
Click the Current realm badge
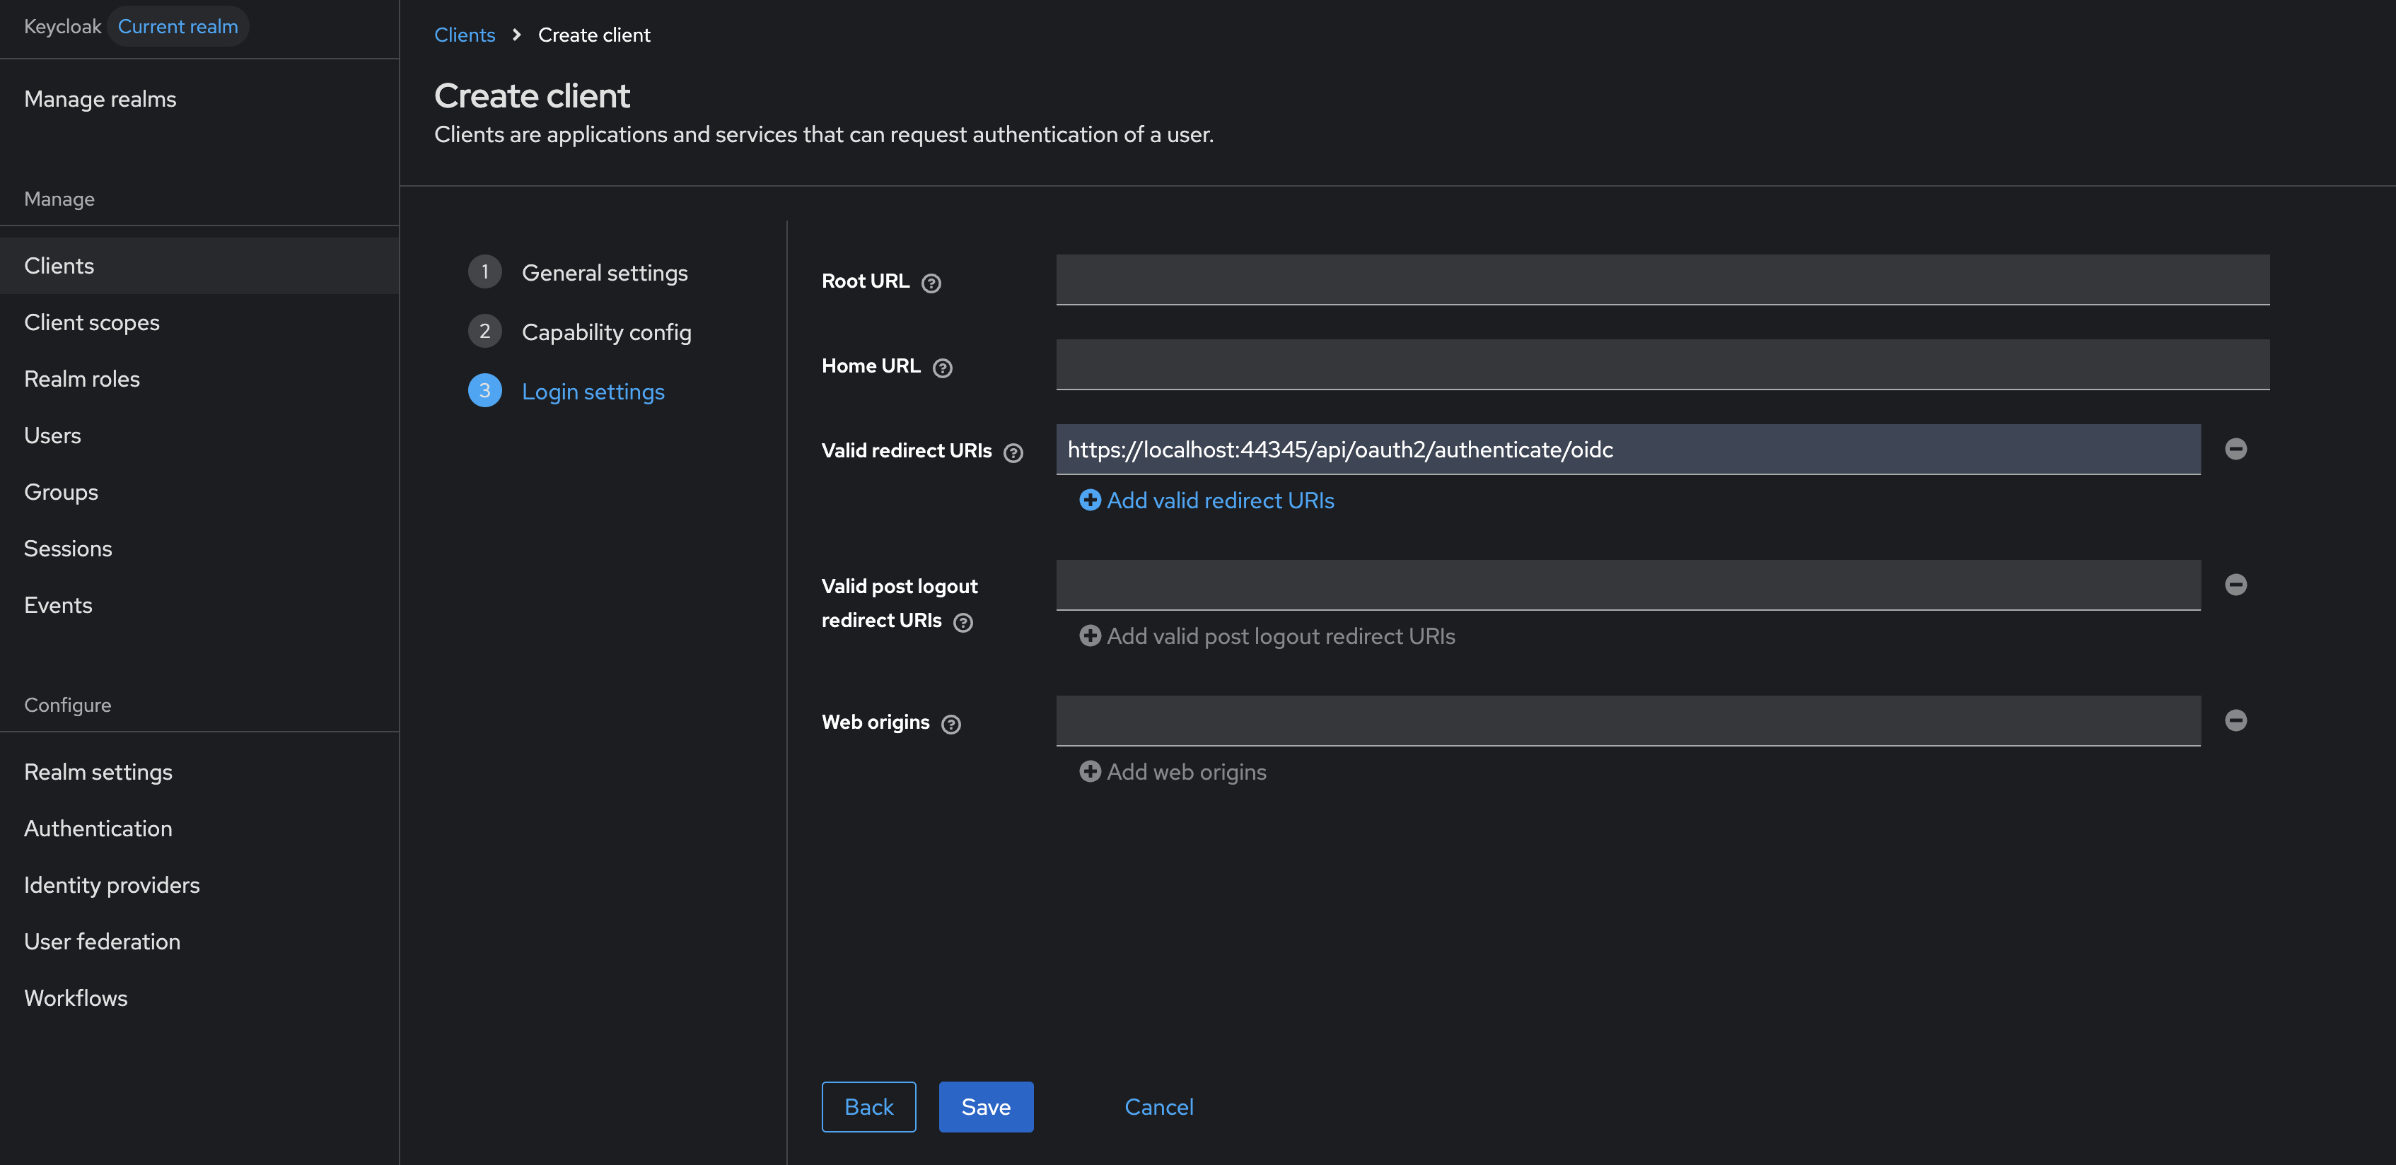pos(178,26)
